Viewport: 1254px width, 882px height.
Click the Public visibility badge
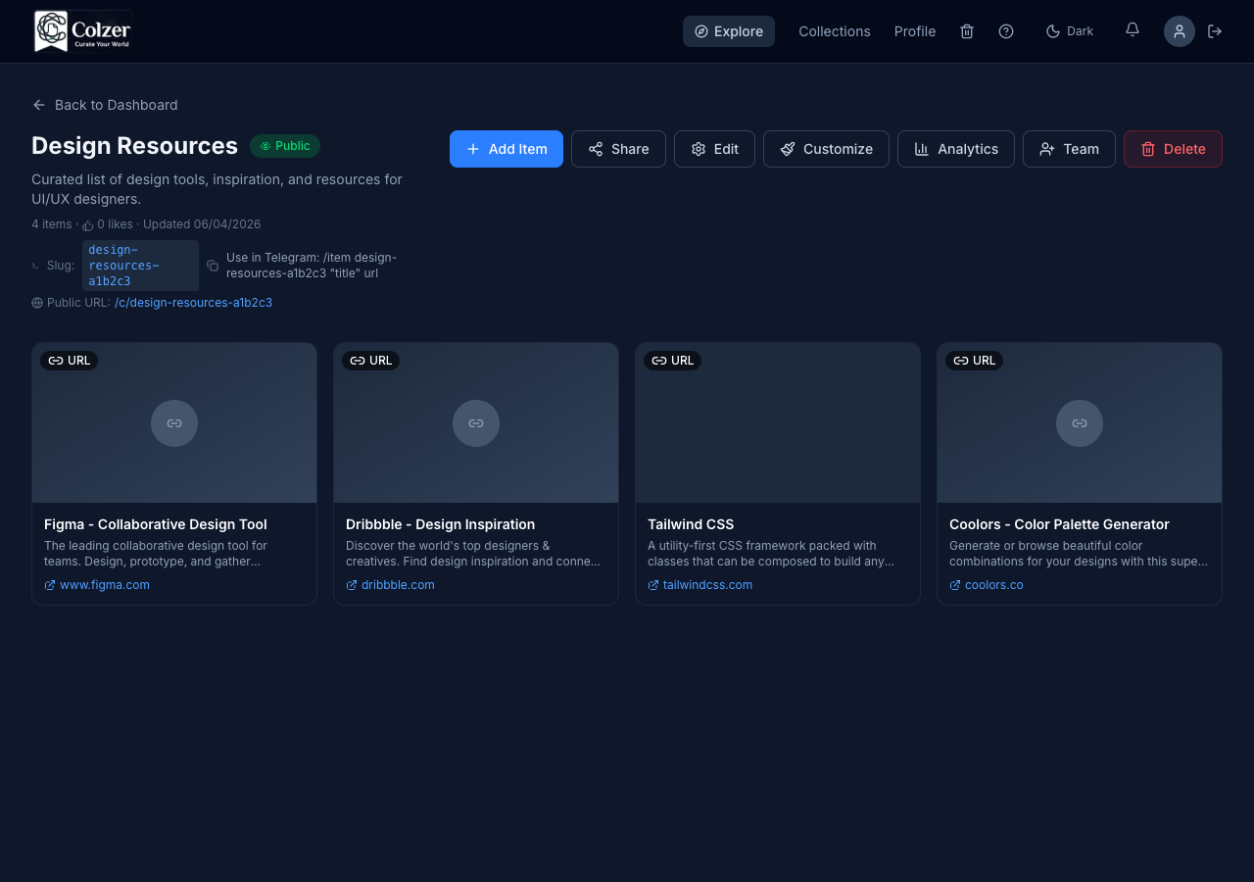(285, 145)
